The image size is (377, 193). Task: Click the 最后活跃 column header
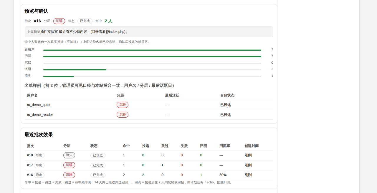(172, 95)
